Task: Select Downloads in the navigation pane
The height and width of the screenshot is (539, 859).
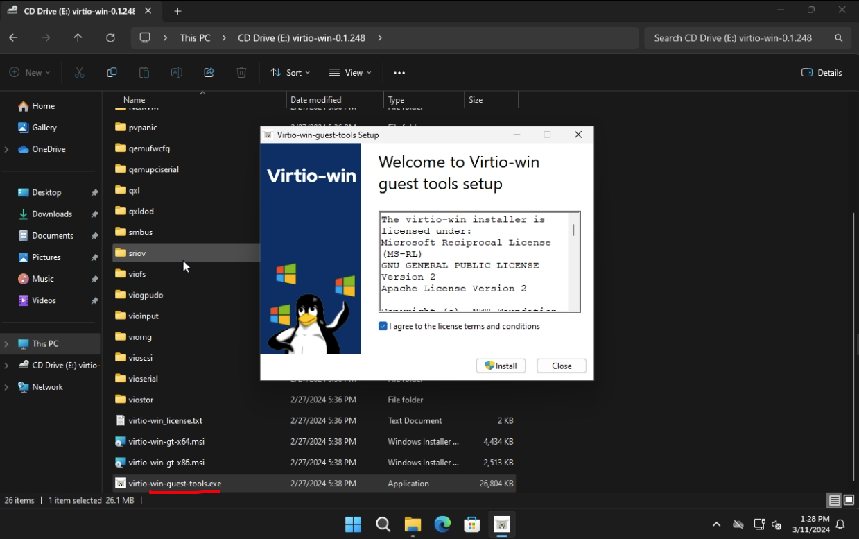Action: pos(51,214)
